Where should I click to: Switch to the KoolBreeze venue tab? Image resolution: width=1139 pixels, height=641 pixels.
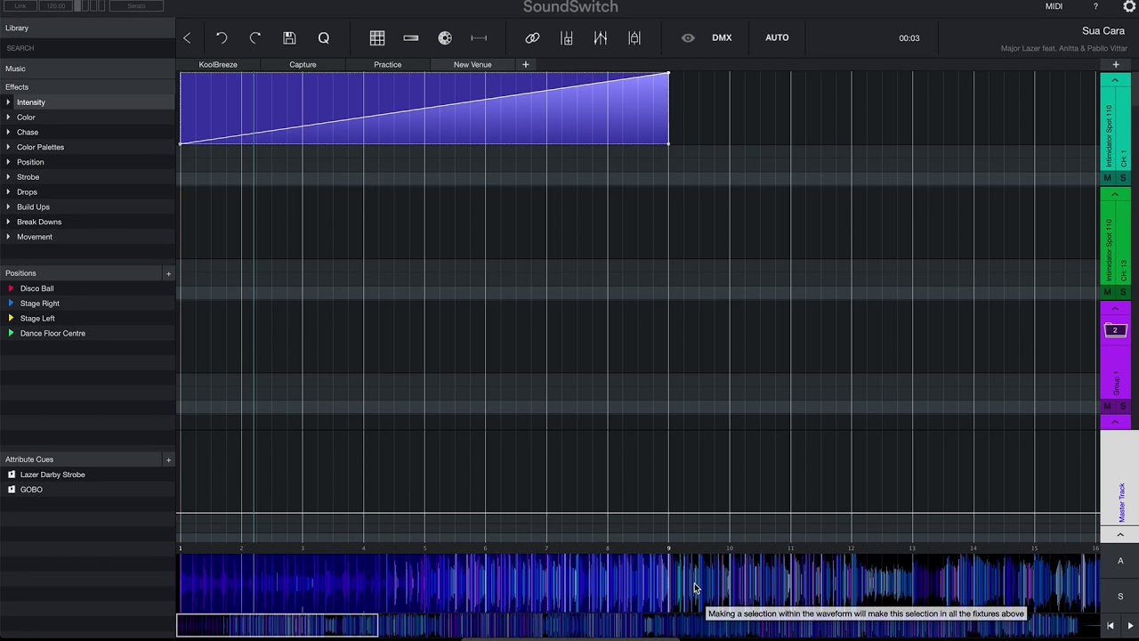click(x=218, y=64)
